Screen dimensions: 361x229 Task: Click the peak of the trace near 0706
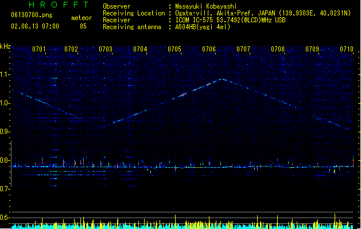pos(223,80)
